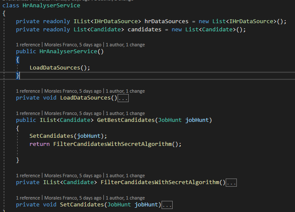Click the jobHunt parameter name in GetBestCandidates

pos(197,120)
